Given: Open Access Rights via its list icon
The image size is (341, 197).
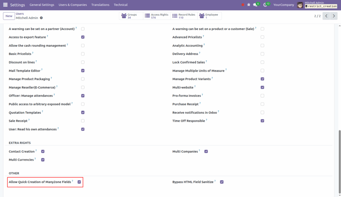Looking at the screenshot, I should coord(147,15).
